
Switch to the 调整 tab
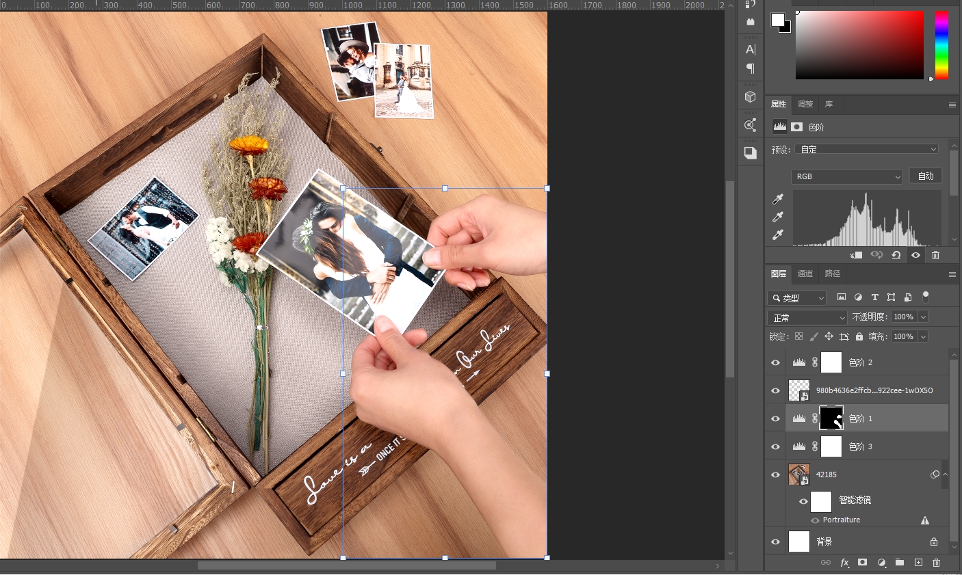click(x=805, y=105)
